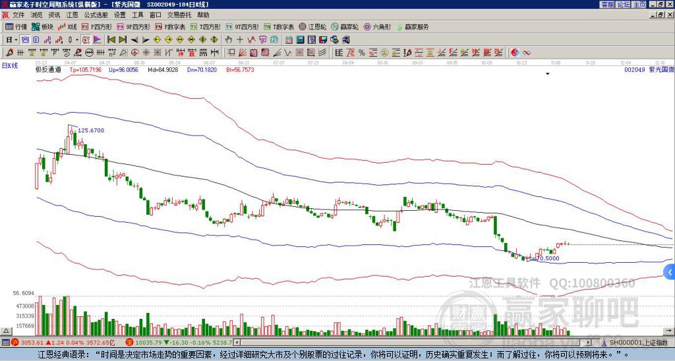This screenshot has height=361, width=675.
Task: Open the 帮助 menu
Action: [x=203, y=15]
